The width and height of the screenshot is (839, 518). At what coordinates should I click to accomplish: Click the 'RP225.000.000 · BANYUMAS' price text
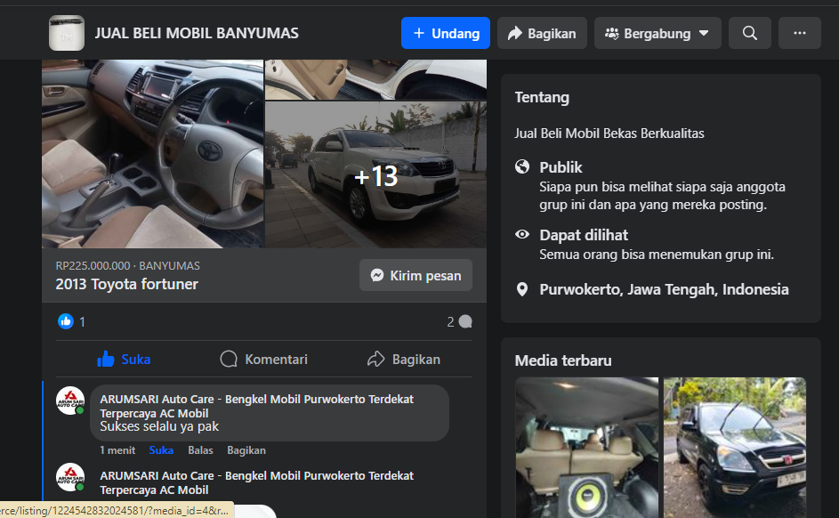click(x=128, y=266)
